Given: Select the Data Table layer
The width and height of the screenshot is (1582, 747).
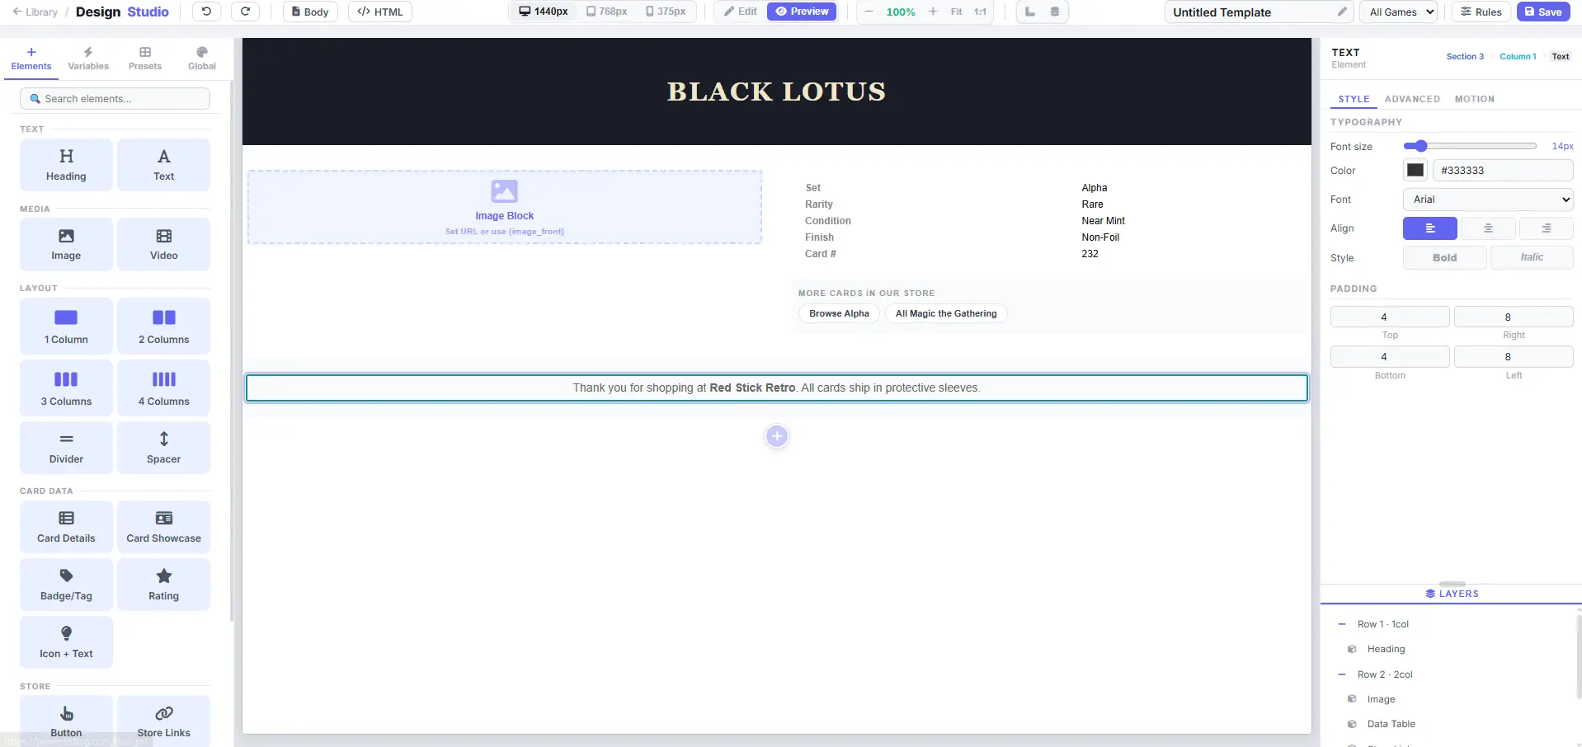Looking at the screenshot, I should click(x=1391, y=724).
